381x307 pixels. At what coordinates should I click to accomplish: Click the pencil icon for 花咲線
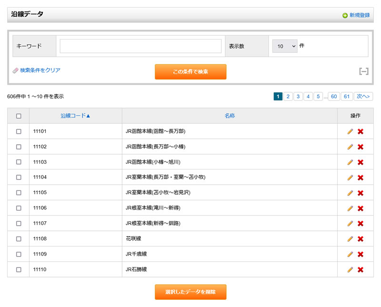[350, 239]
